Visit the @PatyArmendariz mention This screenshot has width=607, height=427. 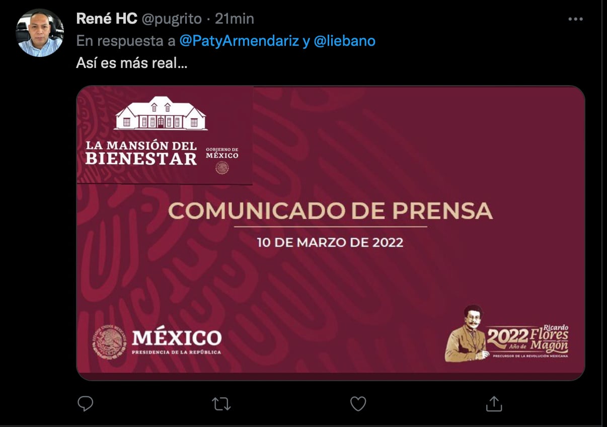(x=240, y=41)
